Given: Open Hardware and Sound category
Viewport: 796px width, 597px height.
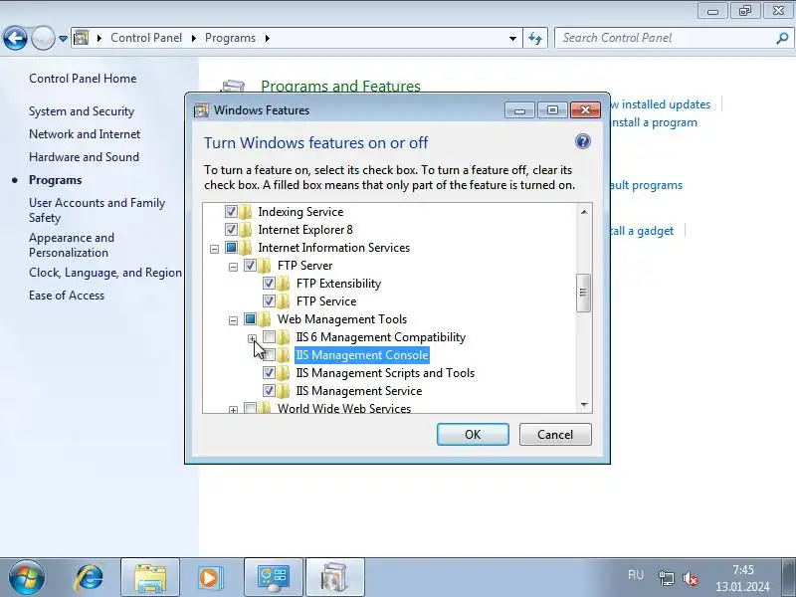Looking at the screenshot, I should tap(84, 157).
